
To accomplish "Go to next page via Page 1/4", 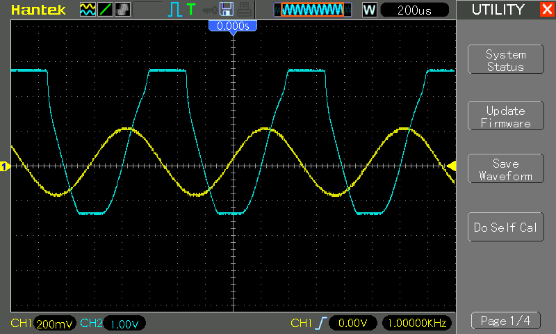I will (x=506, y=321).
